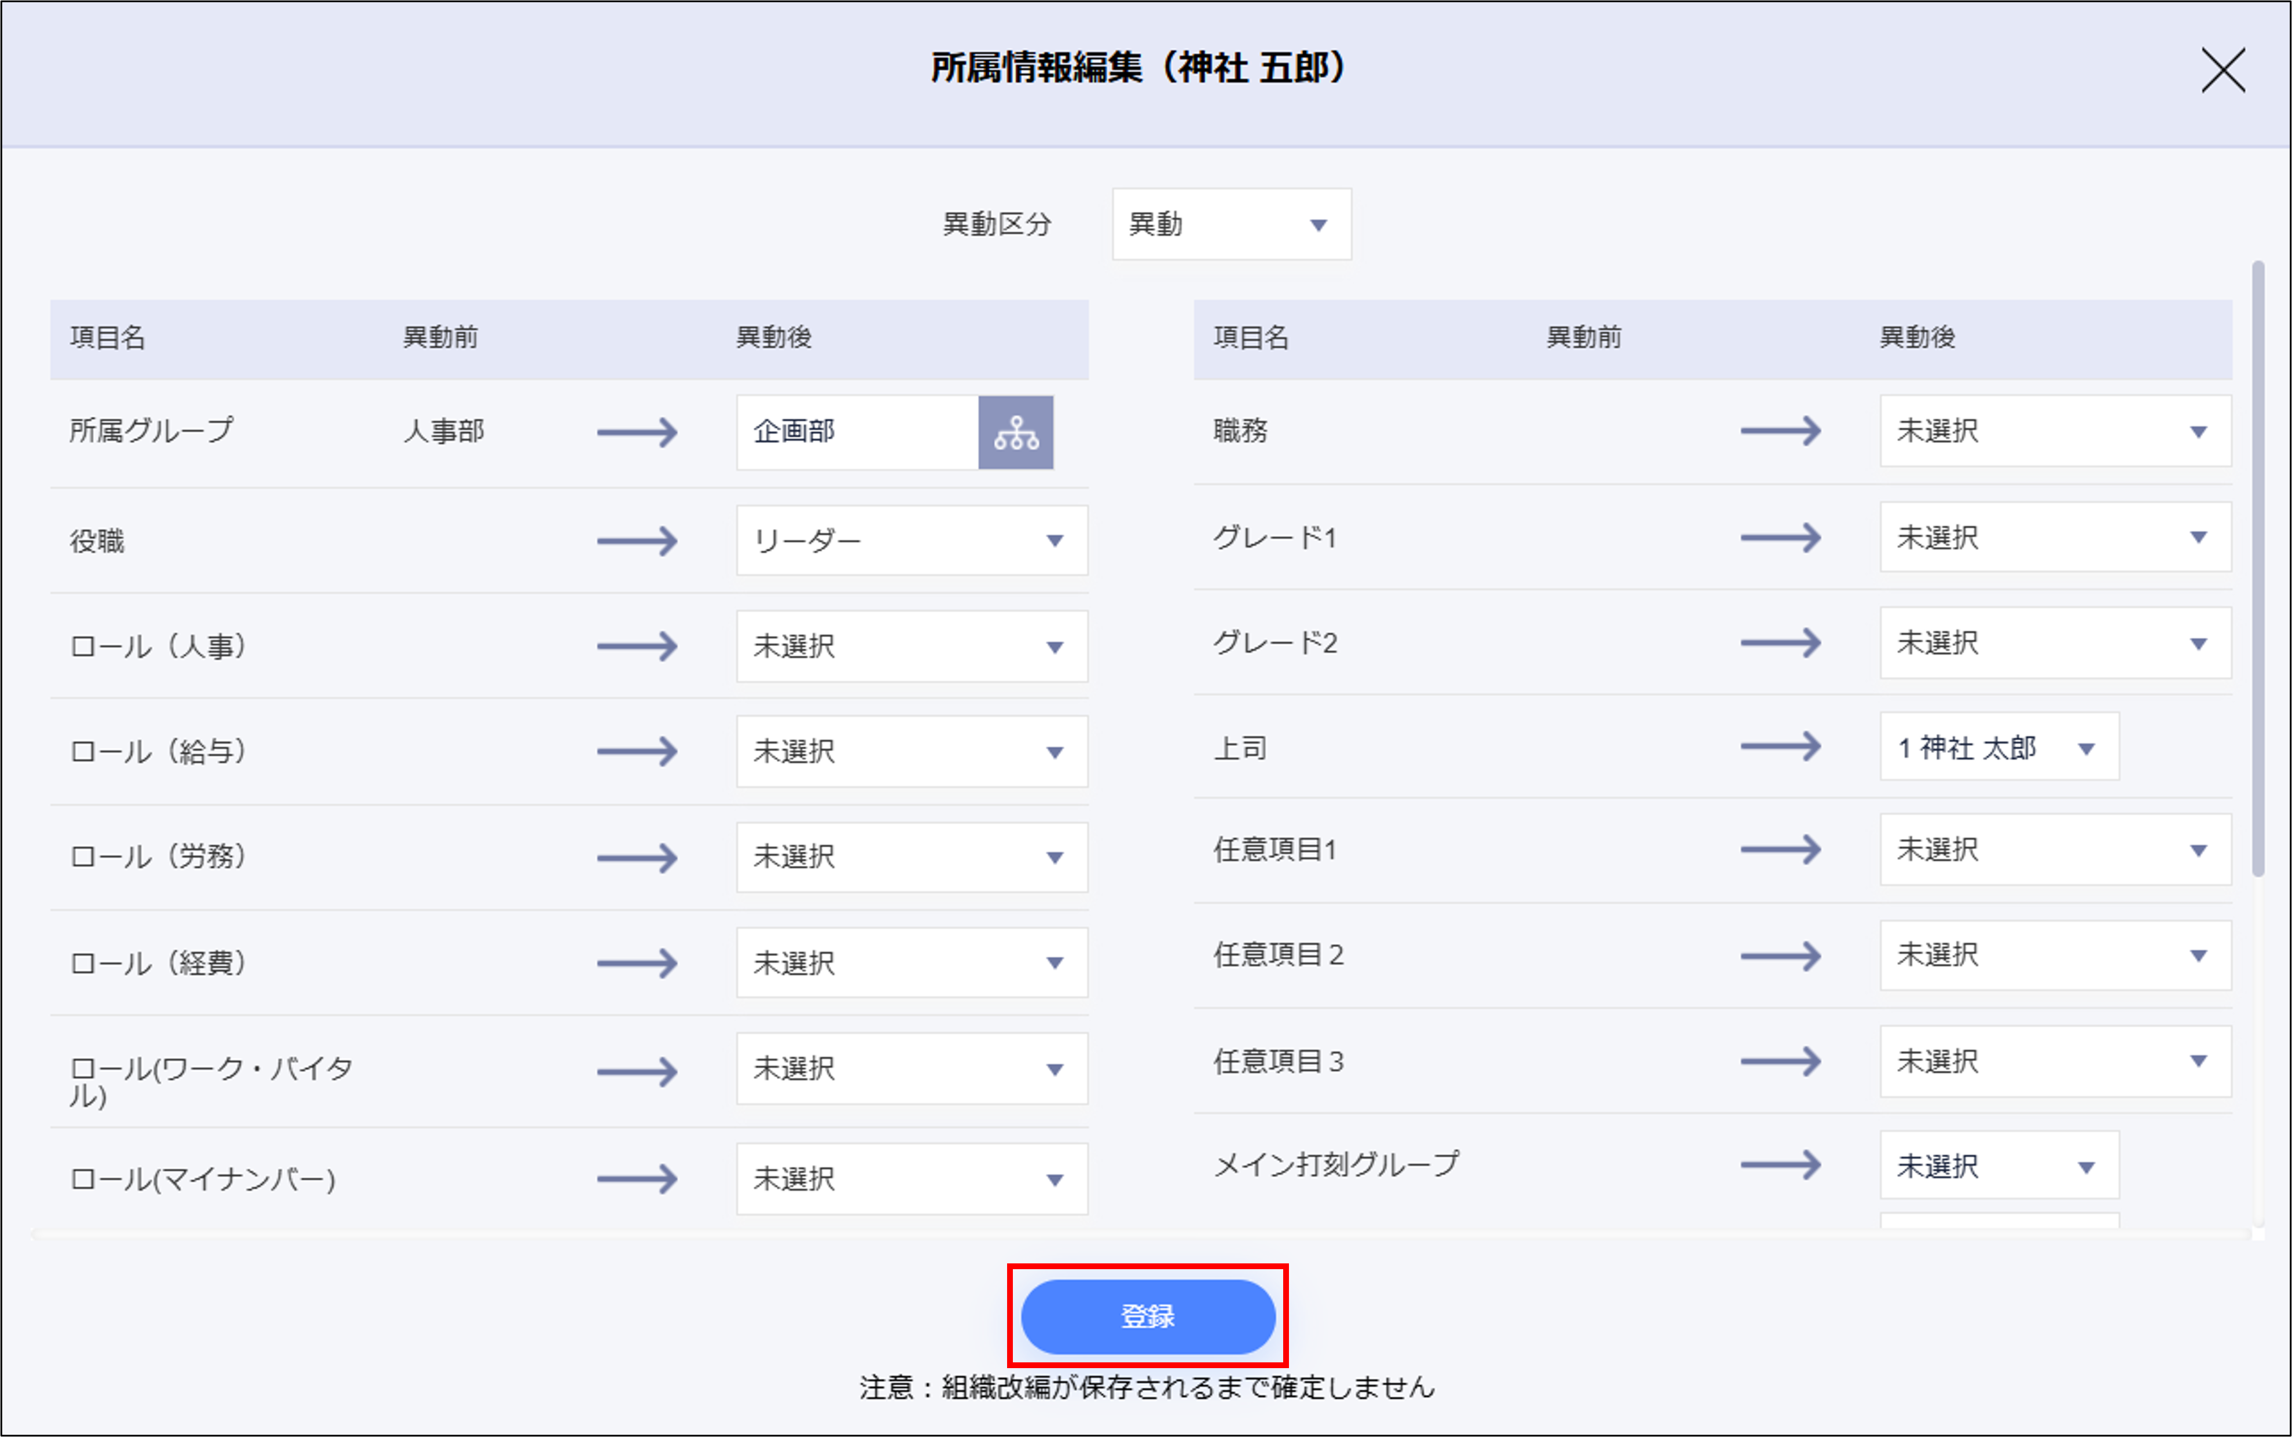Open the ロール(マイナンバー) dropdown
Viewport: 2292px width, 1437px height.
click(911, 1178)
